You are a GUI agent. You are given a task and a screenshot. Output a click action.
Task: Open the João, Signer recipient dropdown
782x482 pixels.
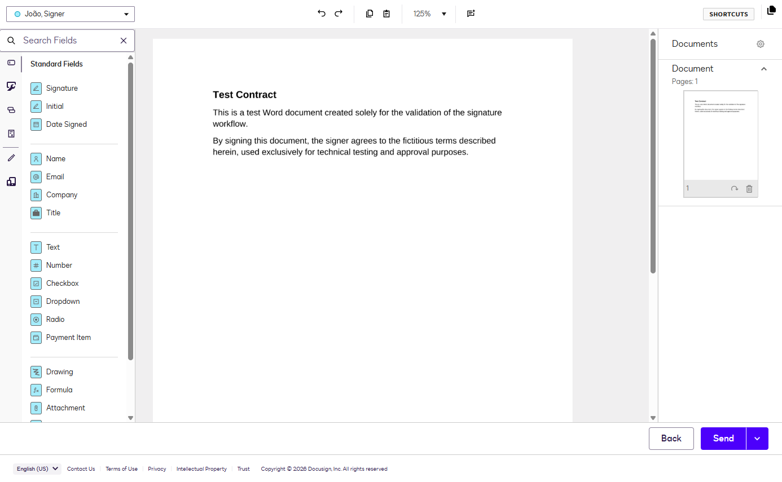point(71,14)
